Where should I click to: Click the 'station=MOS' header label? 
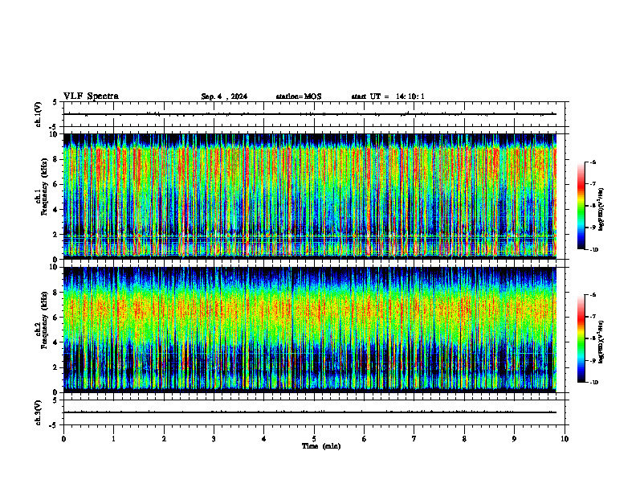tap(299, 96)
